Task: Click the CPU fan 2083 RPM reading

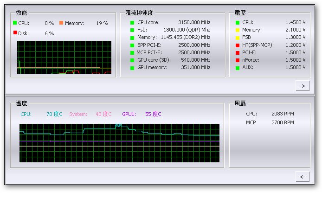Action: coord(283,114)
